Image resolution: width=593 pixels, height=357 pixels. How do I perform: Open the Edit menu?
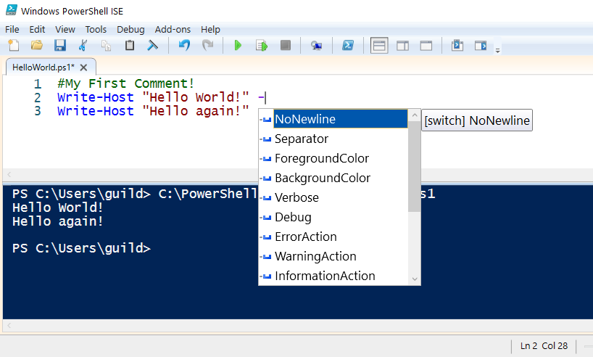[x=37, y=29]
